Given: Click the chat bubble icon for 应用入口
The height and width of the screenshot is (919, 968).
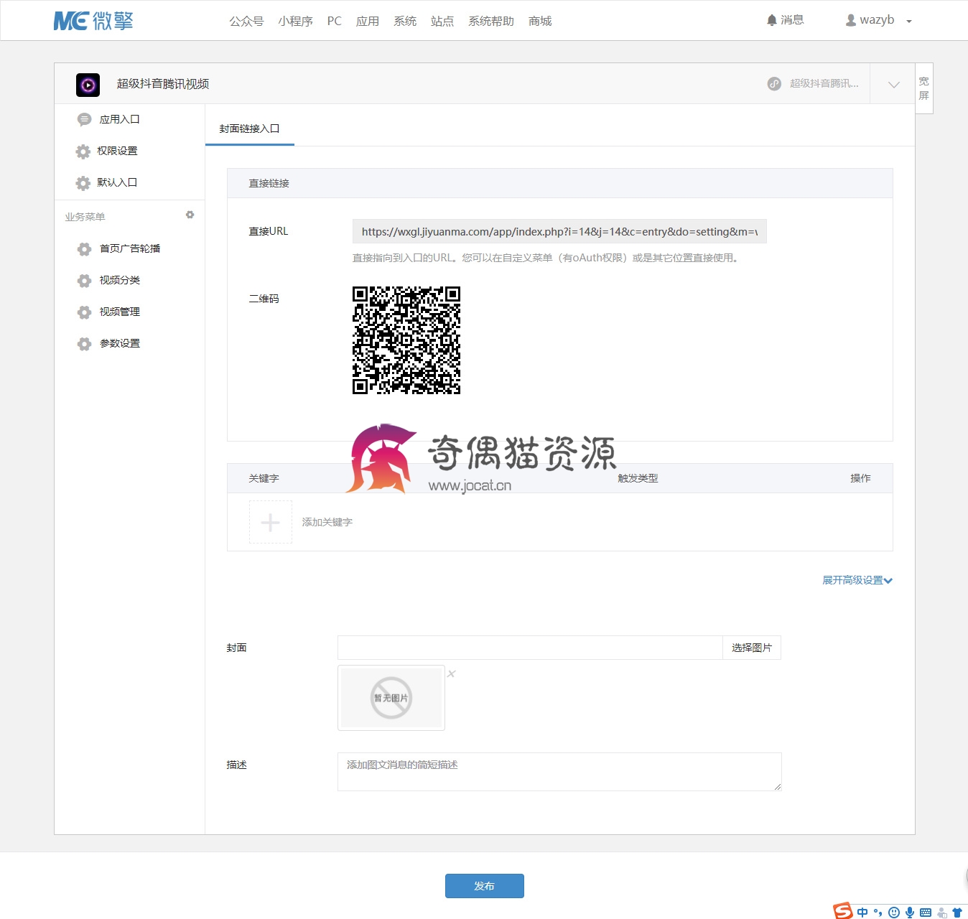Looking at the screenshot, I should click(x=84, y=119).
